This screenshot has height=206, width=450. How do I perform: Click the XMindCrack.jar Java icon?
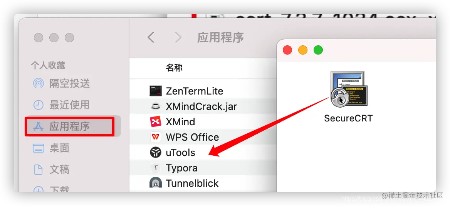(156, 106)
